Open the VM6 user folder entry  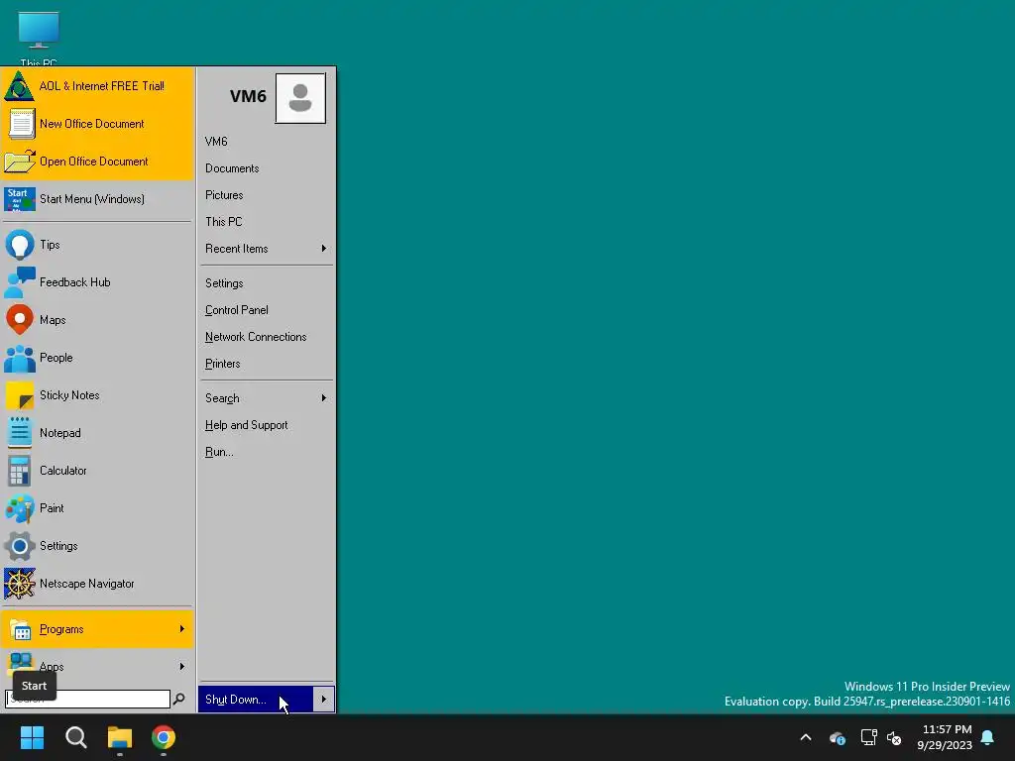pyautogui.click(x=216, y=142)
